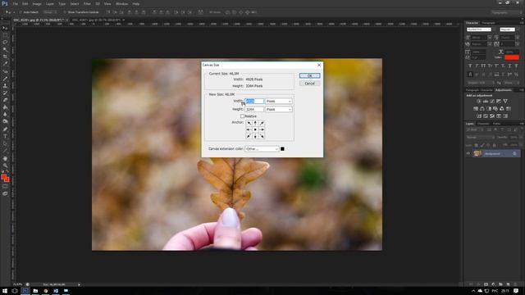The image size is (525, 295).
Task: Add a Vibrance adjustment triangle icon
Action: (x=505, y=102)
